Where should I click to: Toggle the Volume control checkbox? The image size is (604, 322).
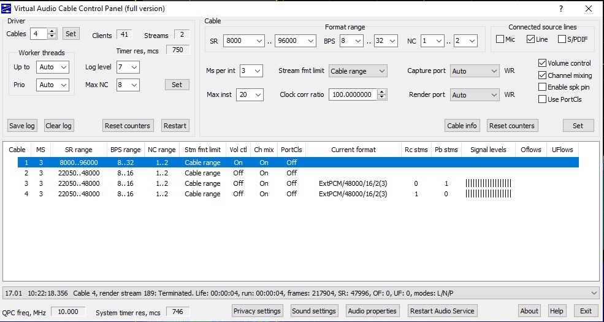point(542,63)
